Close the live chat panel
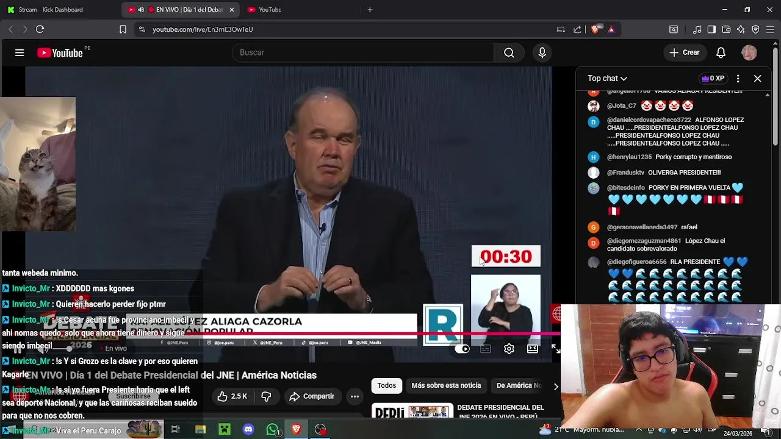Image resolution: width=781 pixels, height=439 pixels. click(757, 78)
